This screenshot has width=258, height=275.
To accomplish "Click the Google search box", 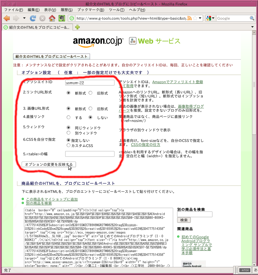I will point(233,18).
